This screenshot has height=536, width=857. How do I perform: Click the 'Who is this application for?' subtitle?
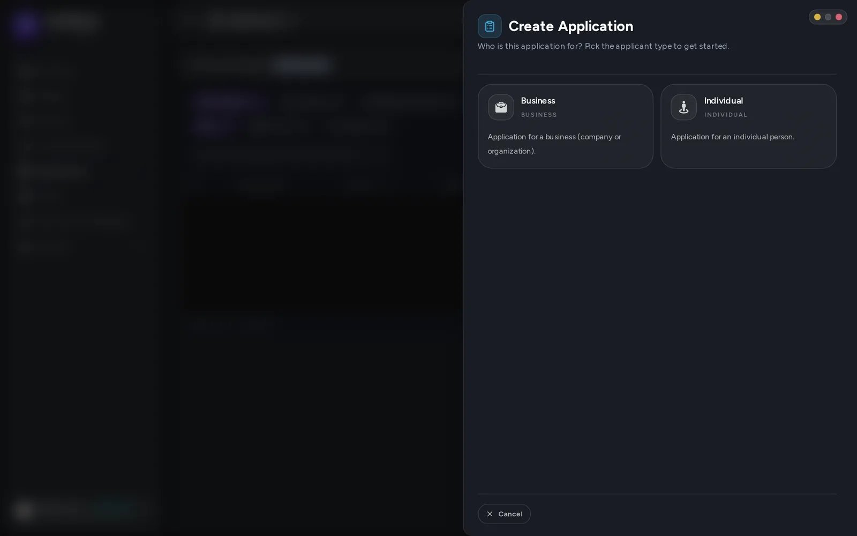(603, 46)
